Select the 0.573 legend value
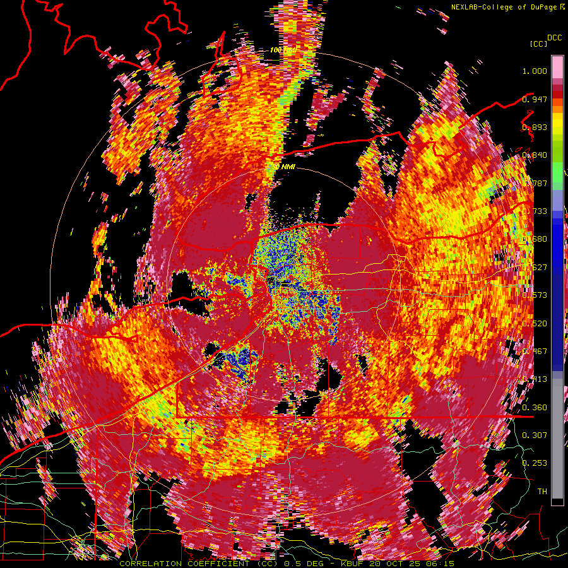 [x=535, y=295]
